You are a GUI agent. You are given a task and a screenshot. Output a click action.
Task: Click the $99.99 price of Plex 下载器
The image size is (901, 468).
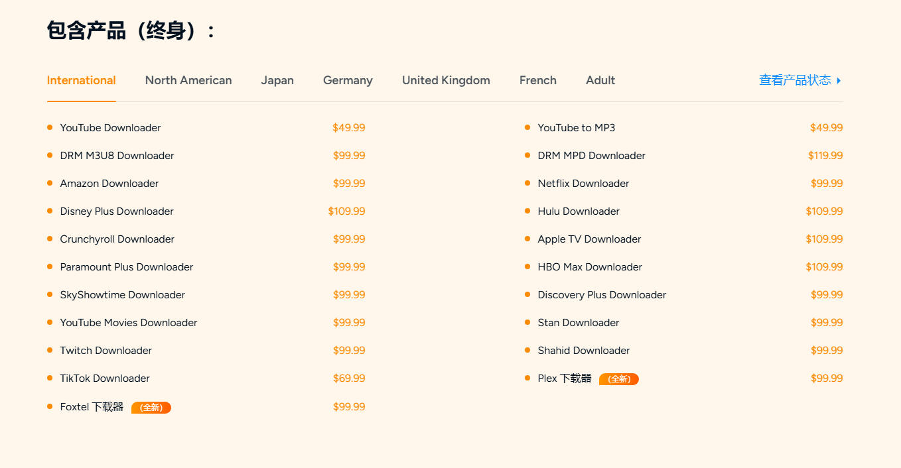tap(827, 379)
